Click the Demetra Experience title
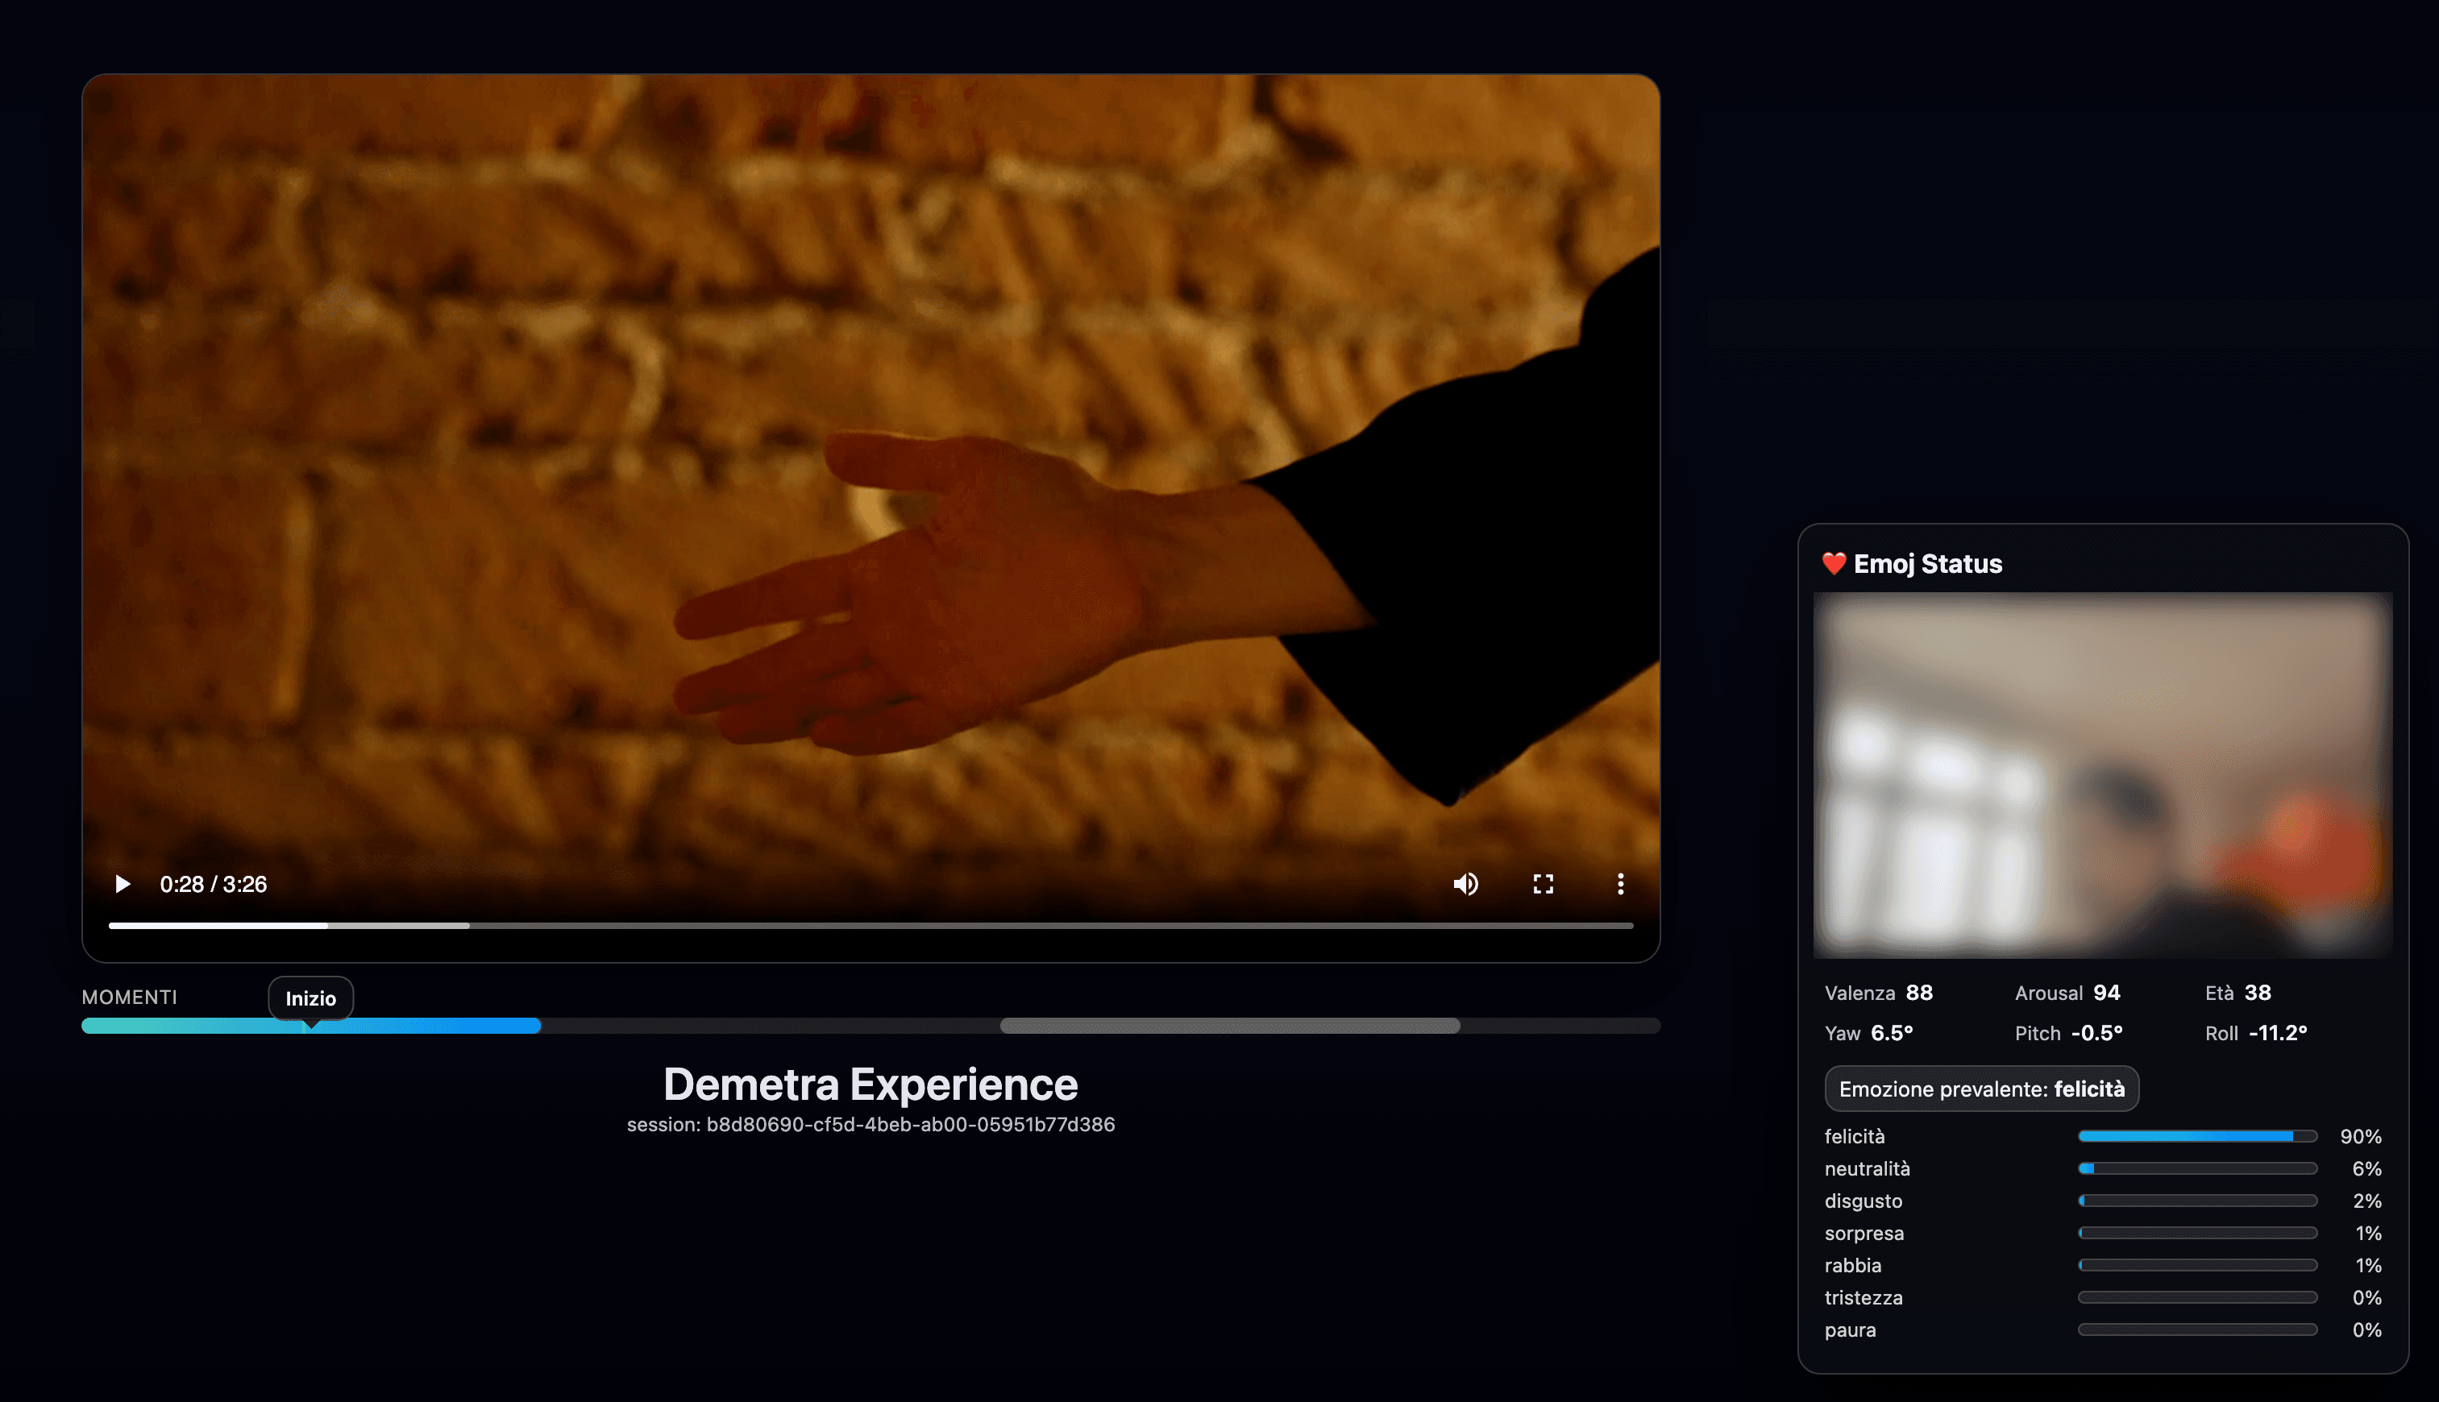2439x1402 pixels. [x=870, y=1085]
